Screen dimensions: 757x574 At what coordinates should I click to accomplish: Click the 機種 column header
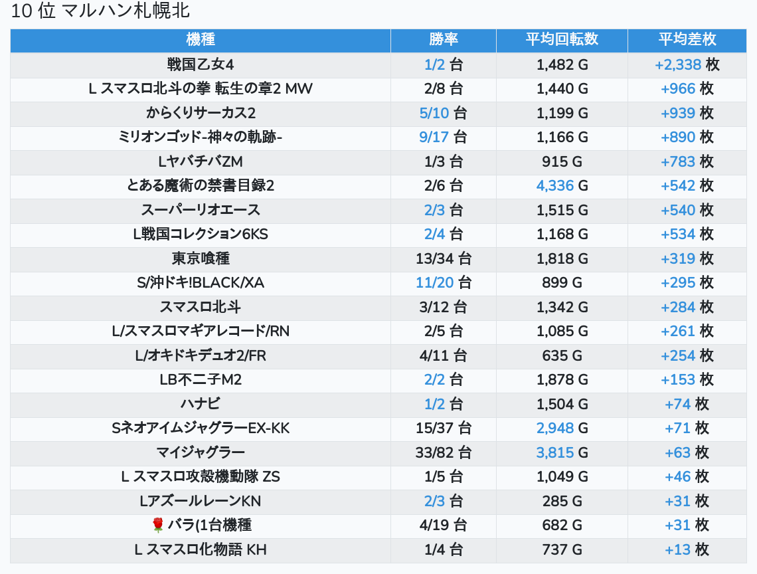click(201, 40)
